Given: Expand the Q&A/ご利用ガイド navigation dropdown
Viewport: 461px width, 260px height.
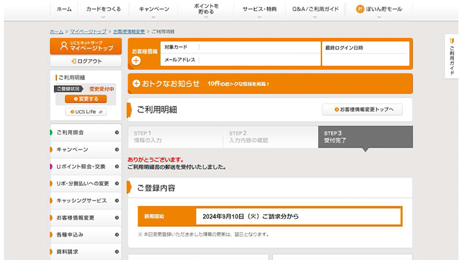Looking at the screenshot, I should pos(316,10).
